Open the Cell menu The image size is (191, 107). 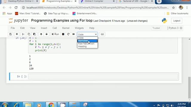[55, 28]
